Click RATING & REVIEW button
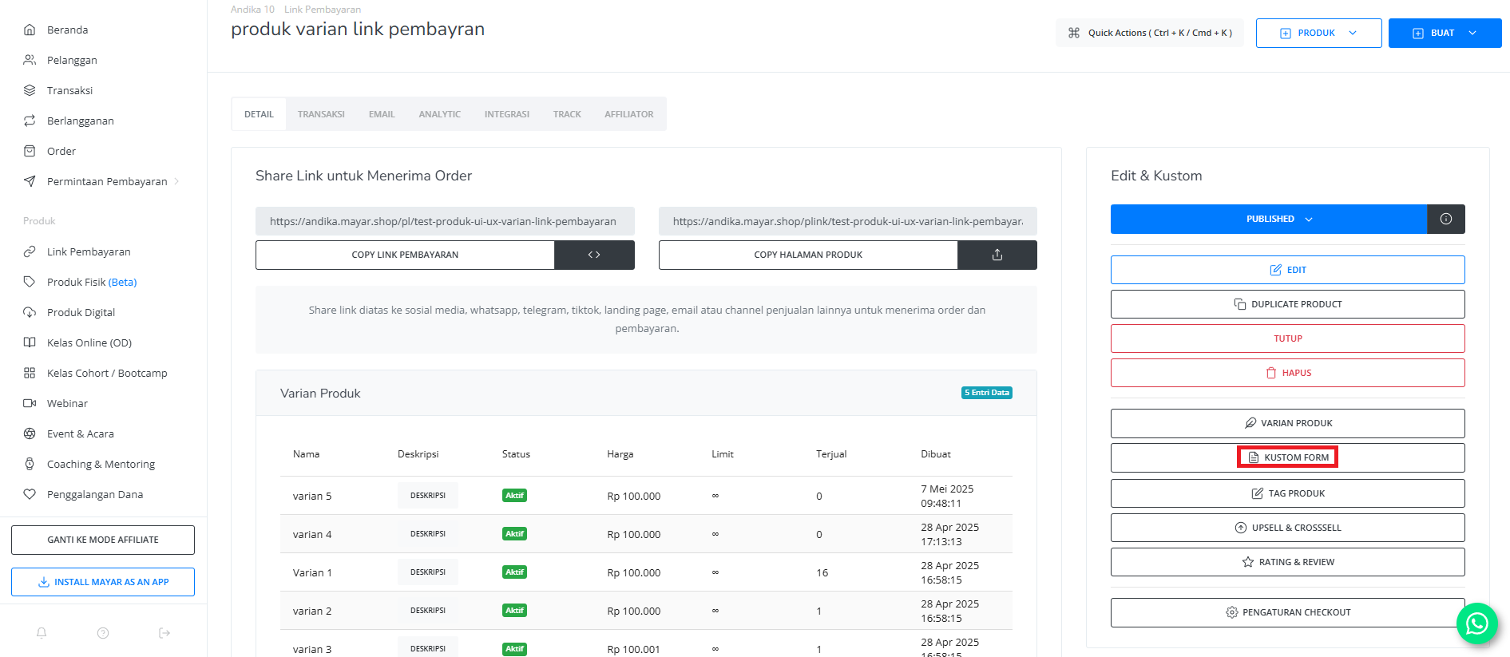The width and height of the screenshot is (1510, 657). [x=1288, y=562]
